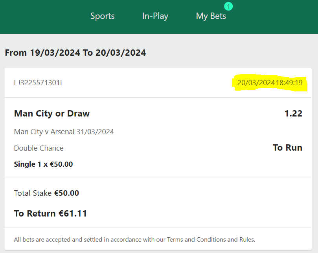The image size is (318, 253).
Task: Open the Sports tab
Action: [x=103, y=16]
